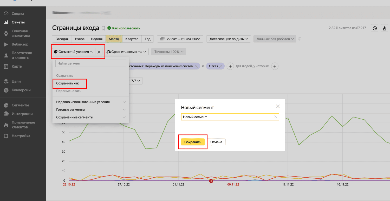Viewport: 390px width, 201px height.
Task: Remove the Отказ condition chip
Action: (x=221, y=66)
